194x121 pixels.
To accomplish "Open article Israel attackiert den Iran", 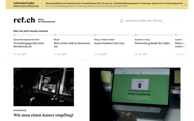I will tap(109, 43).
